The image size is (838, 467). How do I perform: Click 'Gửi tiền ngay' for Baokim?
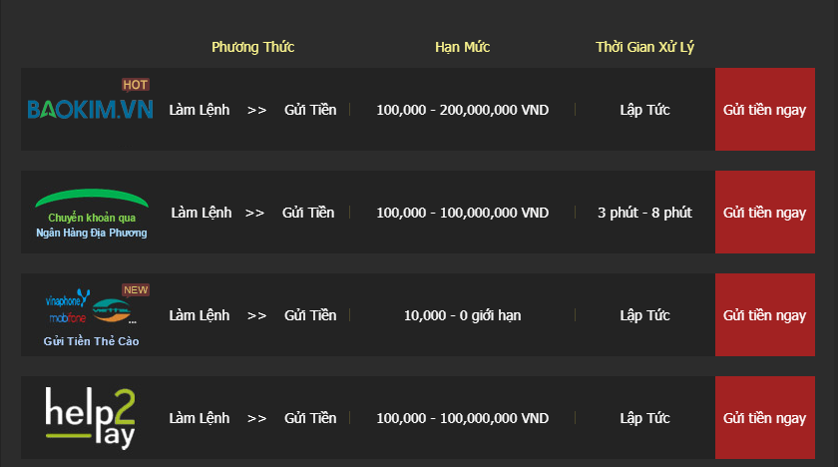765,109
